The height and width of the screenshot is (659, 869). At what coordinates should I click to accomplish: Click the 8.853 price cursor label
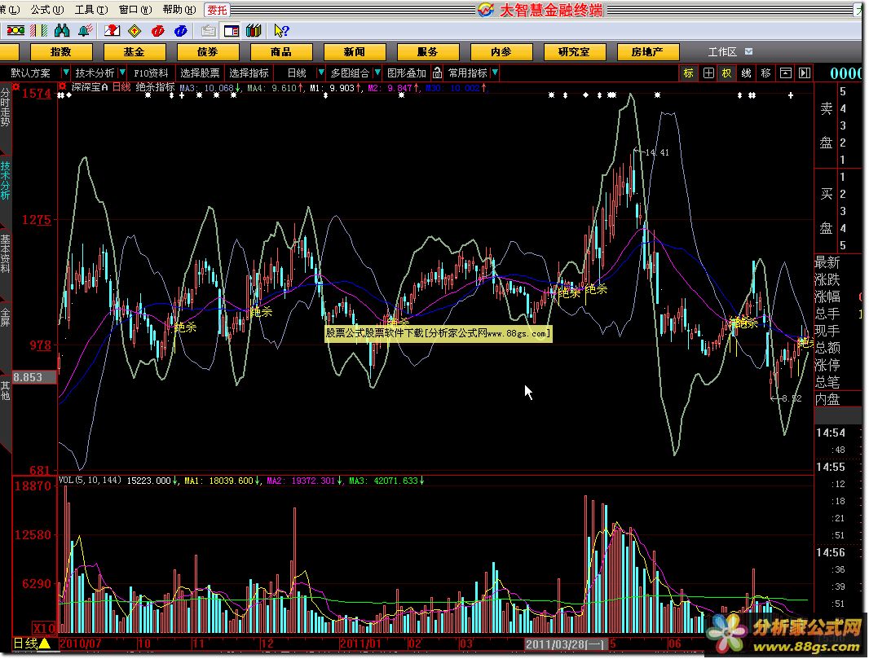click(x=33, y=377)
